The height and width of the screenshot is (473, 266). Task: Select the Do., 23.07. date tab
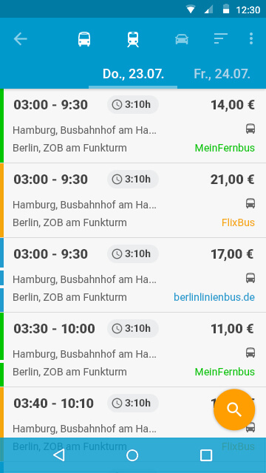point(133,74)
